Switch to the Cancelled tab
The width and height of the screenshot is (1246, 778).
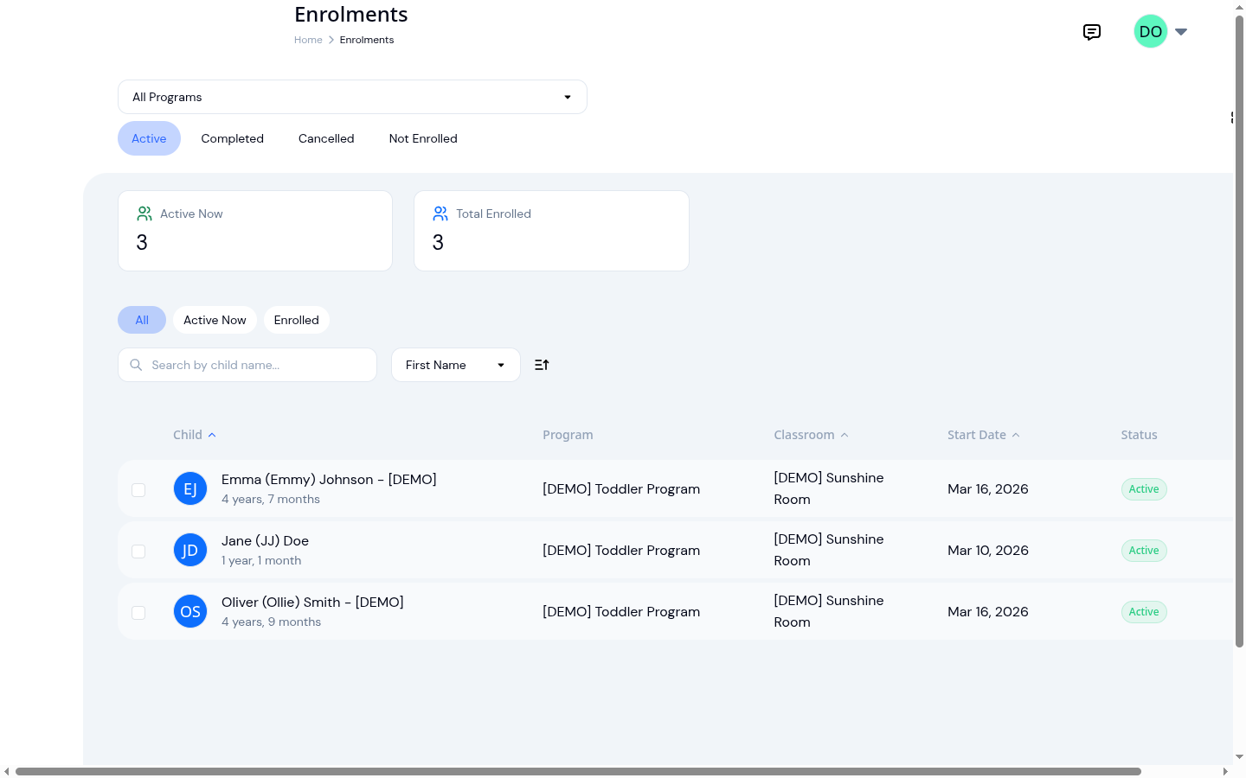326,138
